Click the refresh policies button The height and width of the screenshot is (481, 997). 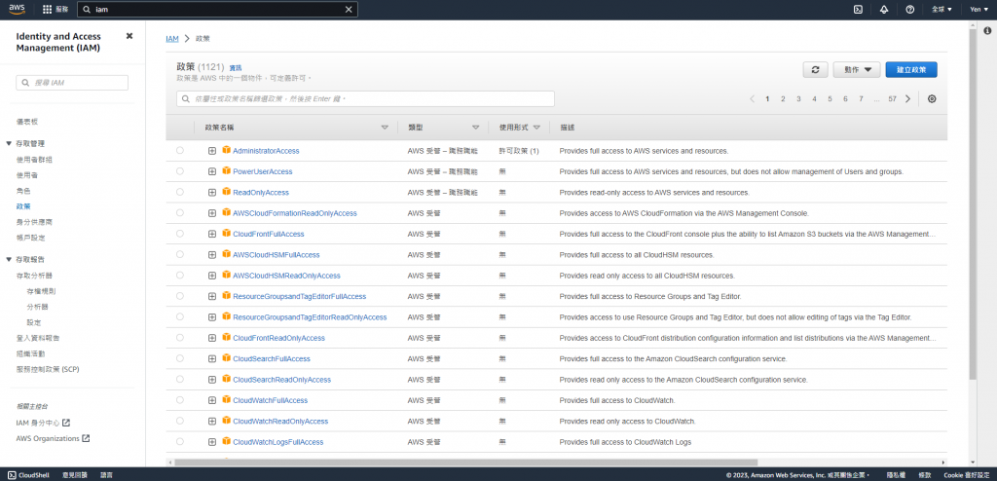[x=816, y=70]
